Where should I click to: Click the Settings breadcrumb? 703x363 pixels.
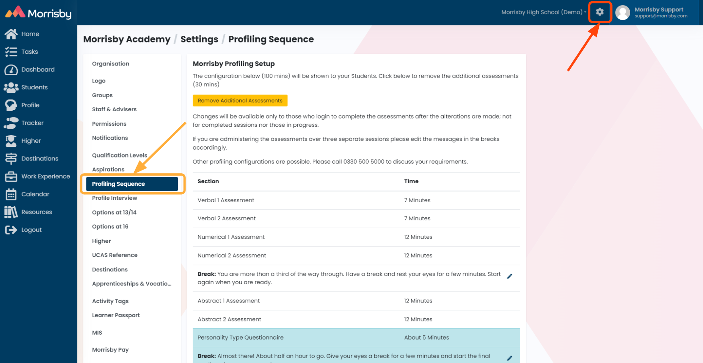click(199, 39)
